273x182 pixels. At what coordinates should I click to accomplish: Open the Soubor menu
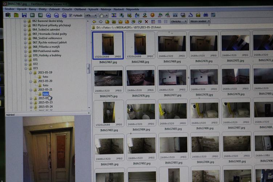tap(9, 9)
